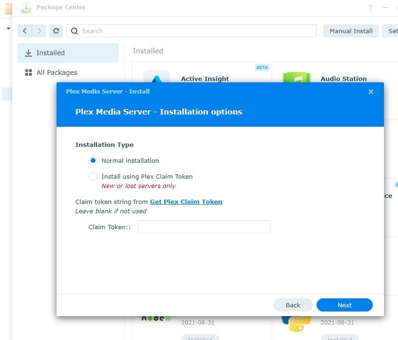This screenshot has height=340, width=398.
Task: Click the 2021-08-31 date under Node.js
Action: click(x=198, y=322)
